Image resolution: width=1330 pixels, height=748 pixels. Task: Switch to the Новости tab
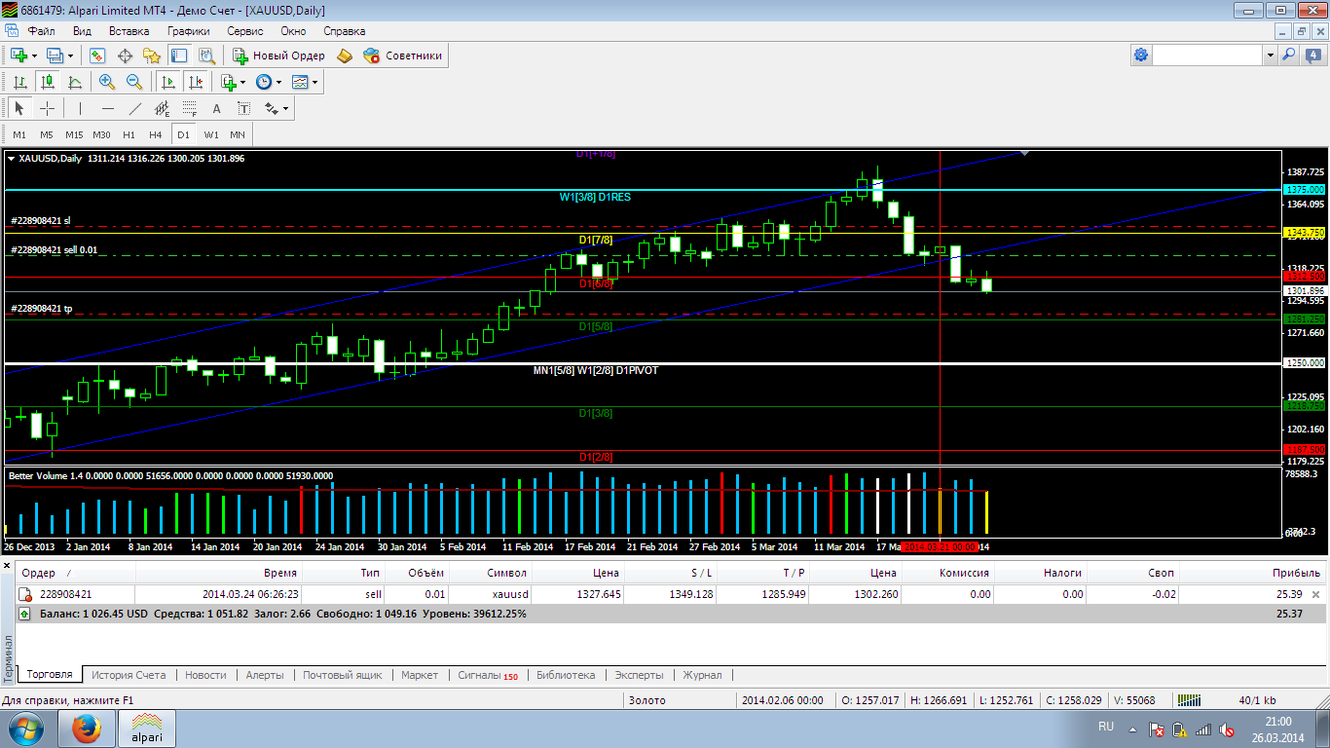(x=205, y=675)
